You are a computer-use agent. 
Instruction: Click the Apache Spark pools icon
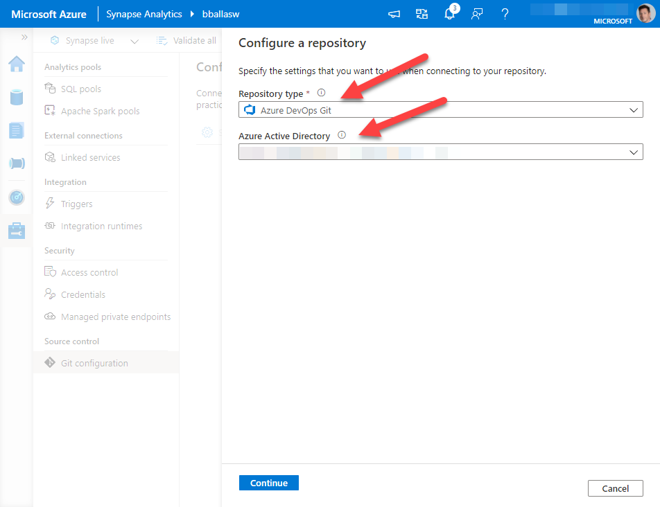[x=50, y=111]
